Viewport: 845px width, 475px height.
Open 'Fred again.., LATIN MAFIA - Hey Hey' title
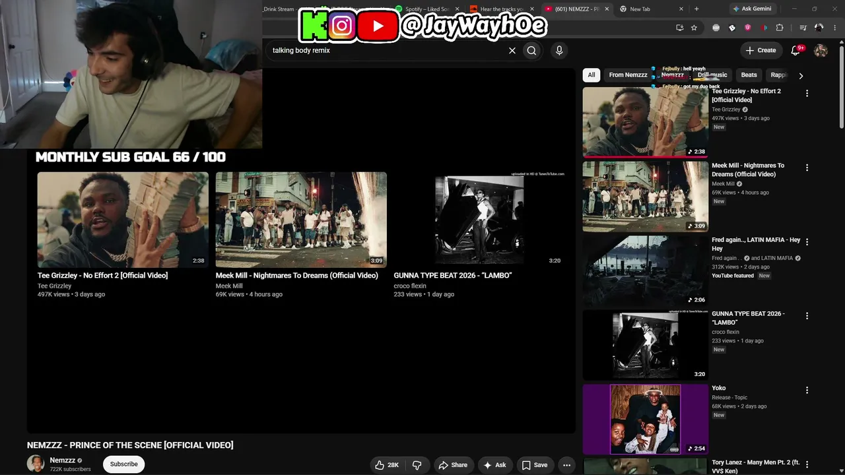[x=757, y=244]
